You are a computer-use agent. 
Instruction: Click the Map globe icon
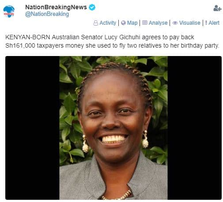123,23
